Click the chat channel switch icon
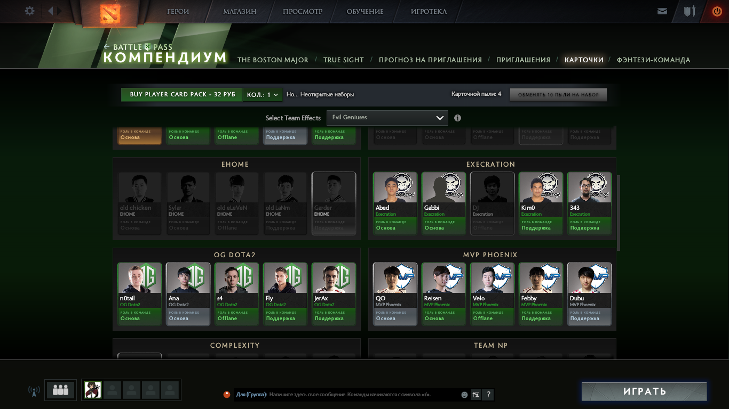This screenshot has height=409, width=729. point(476,395)
